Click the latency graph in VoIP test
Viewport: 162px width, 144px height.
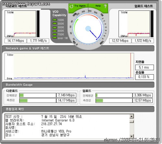pos(69,66)
